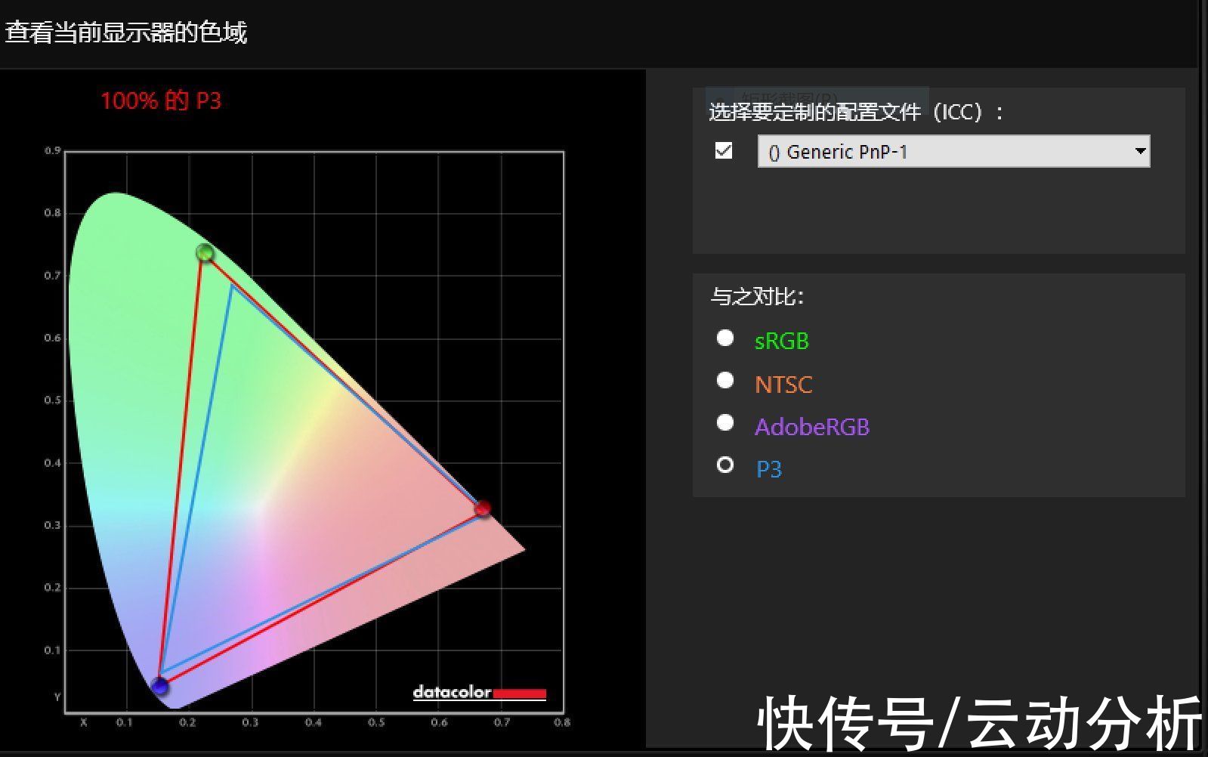Click the '与之对比:' label

[x=757, y=296]
